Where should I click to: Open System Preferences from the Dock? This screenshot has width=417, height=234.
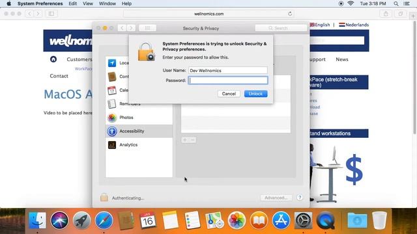303,220
